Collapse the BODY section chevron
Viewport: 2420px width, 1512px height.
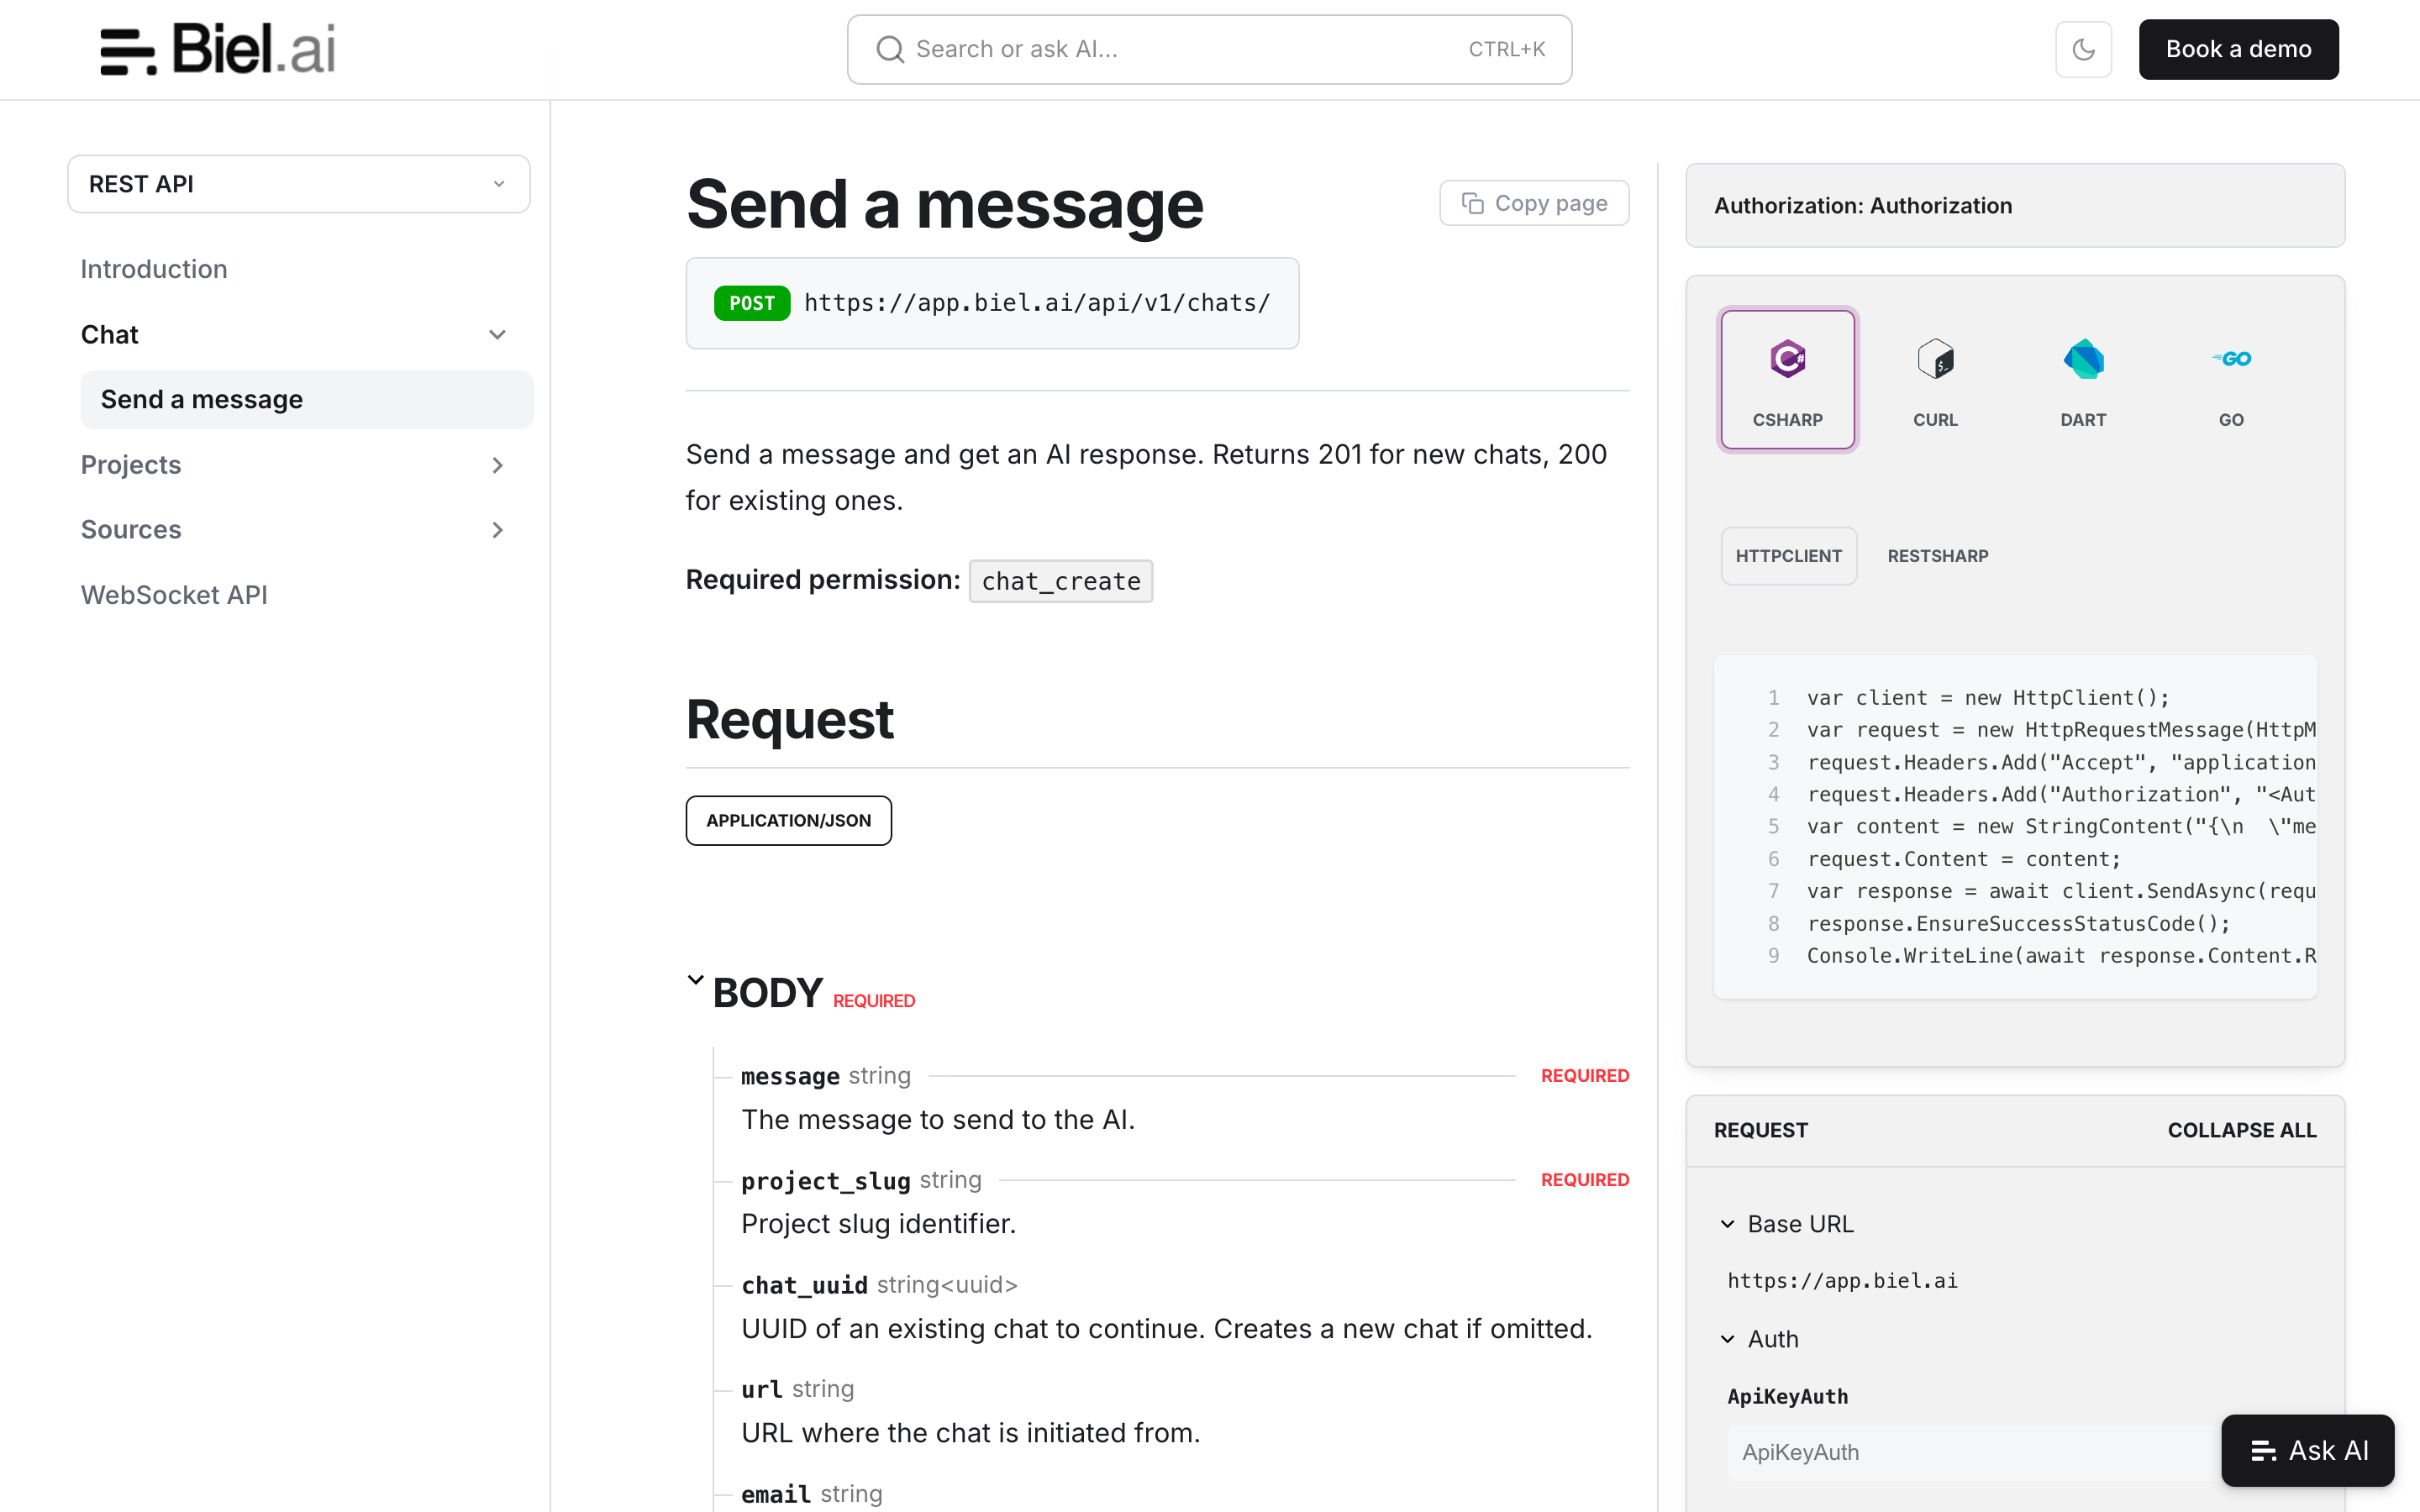[x=696, y=980]
